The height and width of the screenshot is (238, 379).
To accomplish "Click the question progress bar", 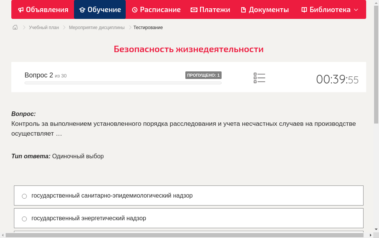I will 123,83.
